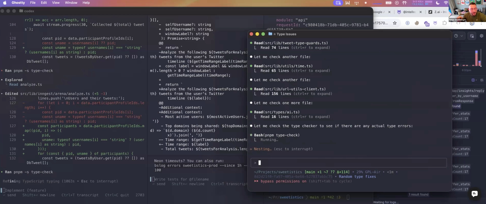Click the found highlighted tag in logs
486x204 pixels.
pyautogui.click(x=456, y=106)
